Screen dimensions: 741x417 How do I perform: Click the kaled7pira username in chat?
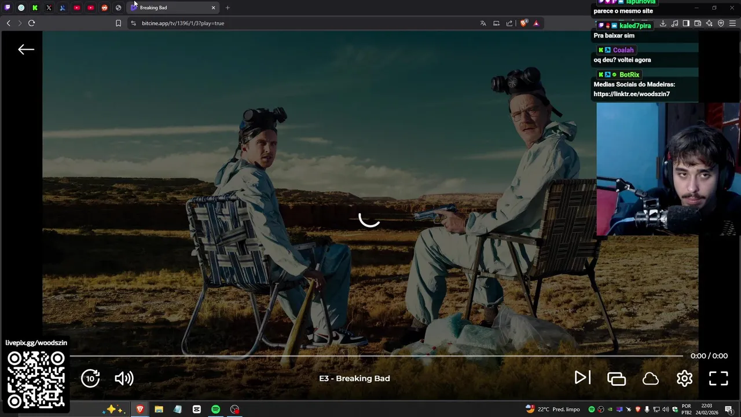635,25
